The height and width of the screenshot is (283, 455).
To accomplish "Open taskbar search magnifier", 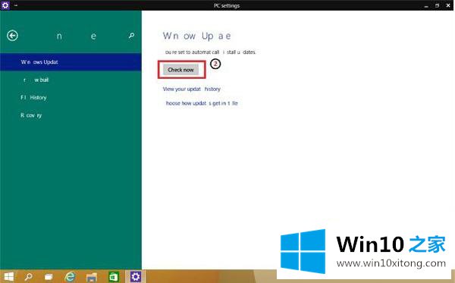I will [x=28, y=277].
